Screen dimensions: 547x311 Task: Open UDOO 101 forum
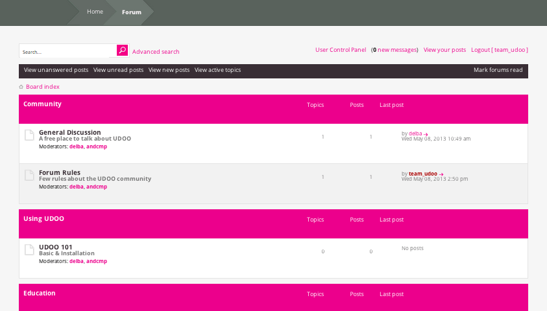click(x=55, y=247)
